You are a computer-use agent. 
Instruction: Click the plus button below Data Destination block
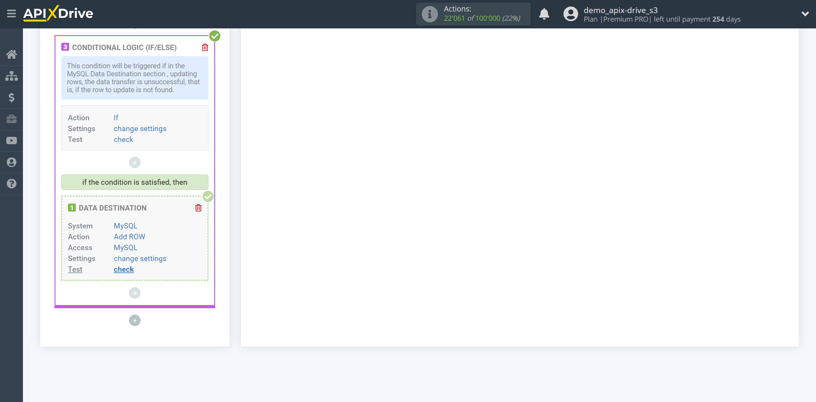coord(134,293)
